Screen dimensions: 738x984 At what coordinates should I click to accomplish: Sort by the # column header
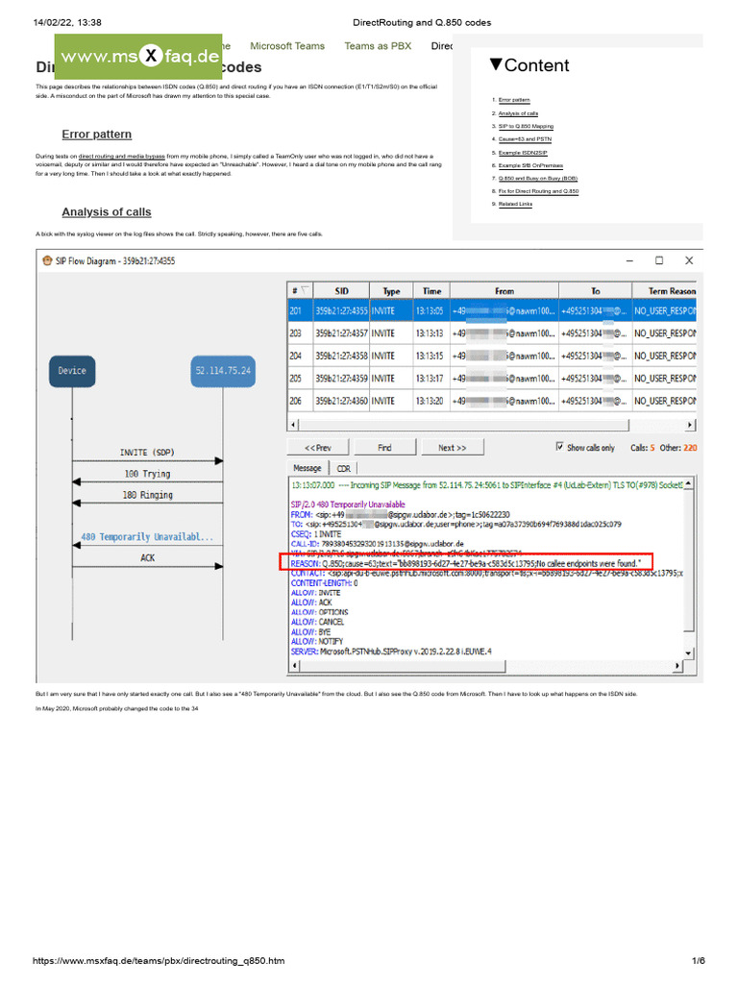click(x=300, y=291)
